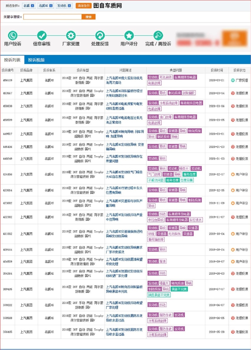The height and width of the screenshot is (350, 251).
Task: Click status icon for complaint 453567
Action: tap(233, 93)
